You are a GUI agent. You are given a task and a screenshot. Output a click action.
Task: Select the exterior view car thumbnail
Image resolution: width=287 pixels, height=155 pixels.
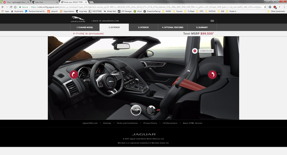coord(136,110)
